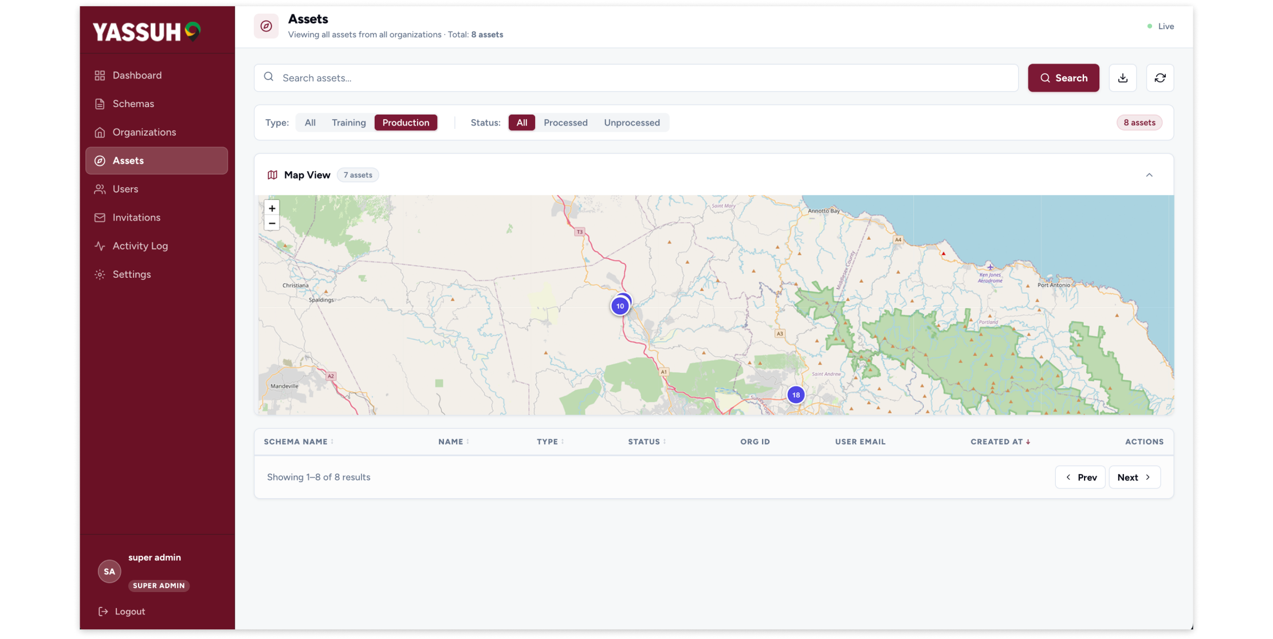Click the SA user avatar
1273x639 pixels.
[109, 571]
